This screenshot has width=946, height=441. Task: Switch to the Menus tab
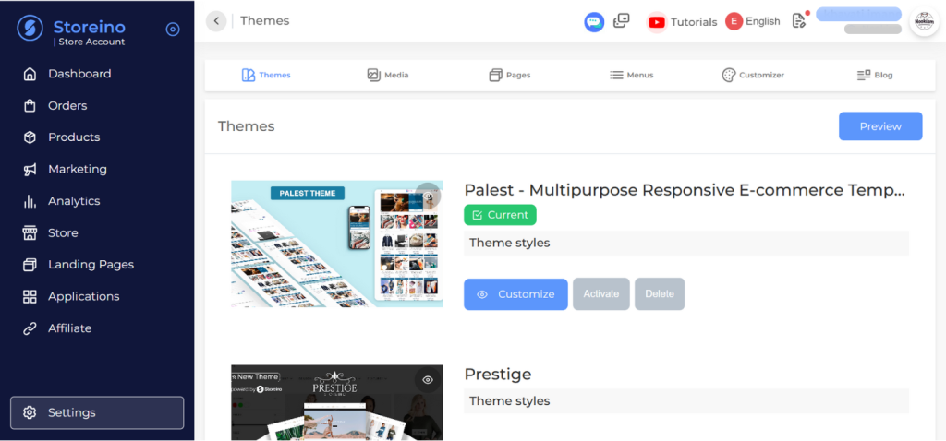[x=632, y=76]
